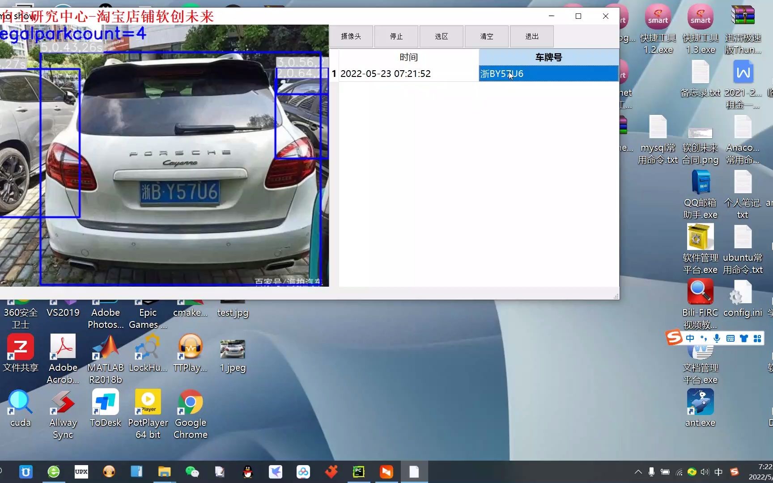Open 文件共享 desktop icon
The width and height of the screenshot is (773, 483).
(21, 353)
